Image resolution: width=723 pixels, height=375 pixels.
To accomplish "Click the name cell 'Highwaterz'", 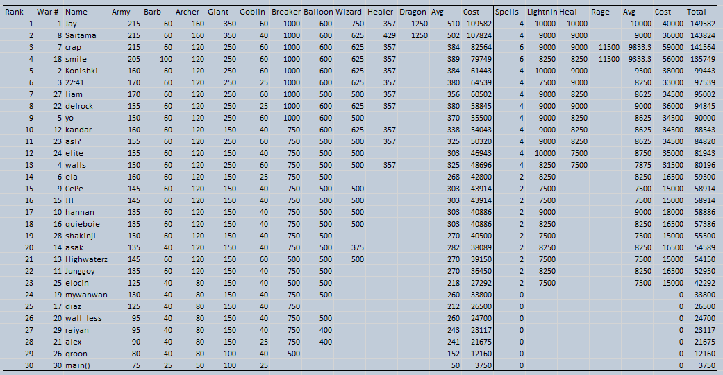I will click(86, 259).
